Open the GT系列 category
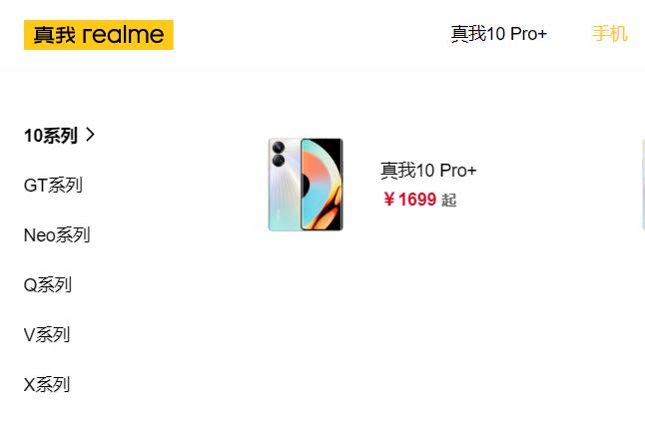The height and width of the screenshot is (423, 645). tap(53, 186)
